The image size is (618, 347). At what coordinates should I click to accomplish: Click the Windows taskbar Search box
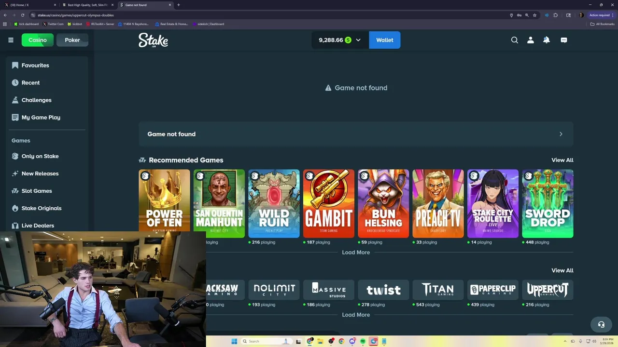(x=266, y=341)
